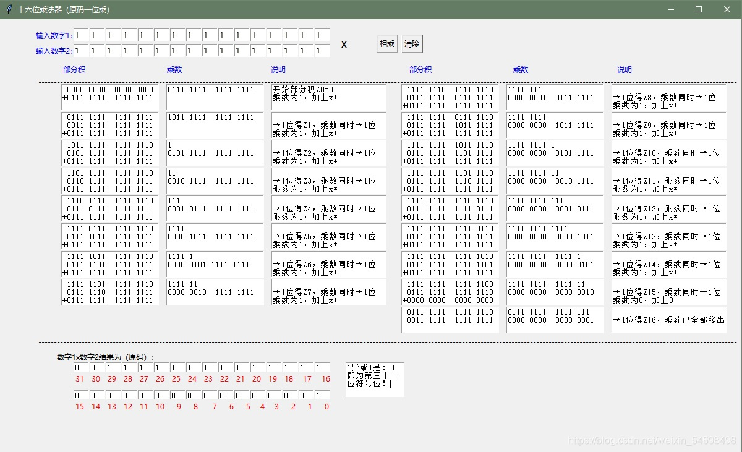Select the result bit box above label 4
The height and width of the screenshot is (452, 742).
258,396
